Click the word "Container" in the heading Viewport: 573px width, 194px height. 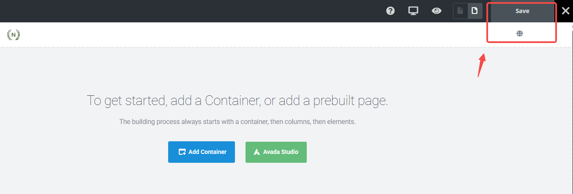pos(232,101)
